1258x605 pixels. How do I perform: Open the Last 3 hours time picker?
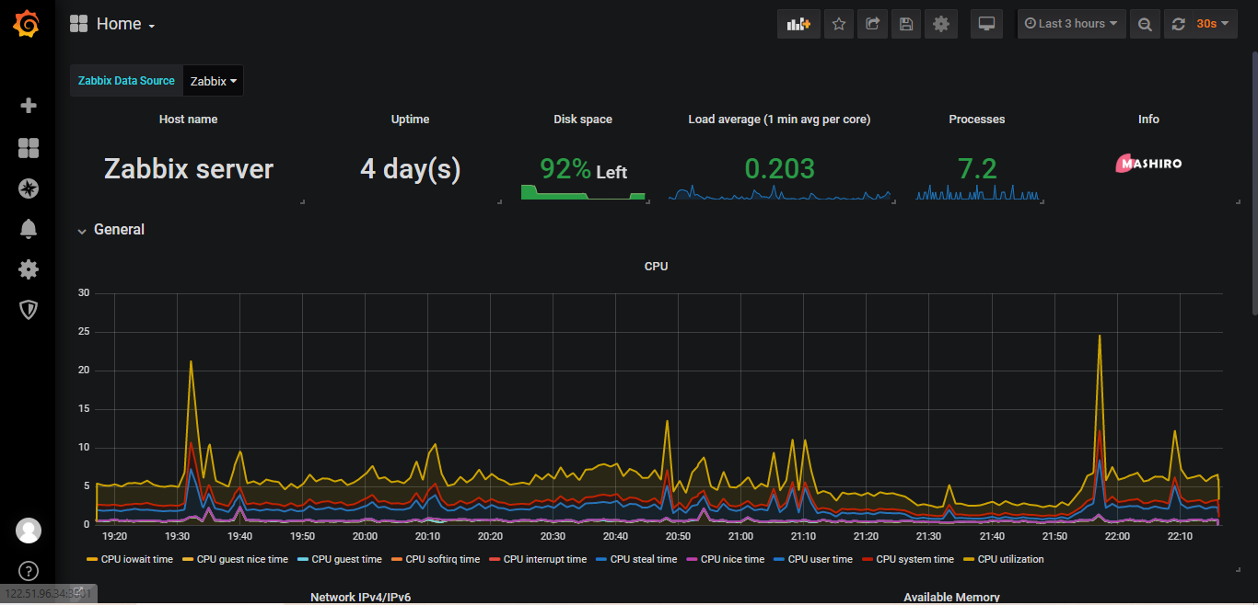click(x=1071, y=24)
